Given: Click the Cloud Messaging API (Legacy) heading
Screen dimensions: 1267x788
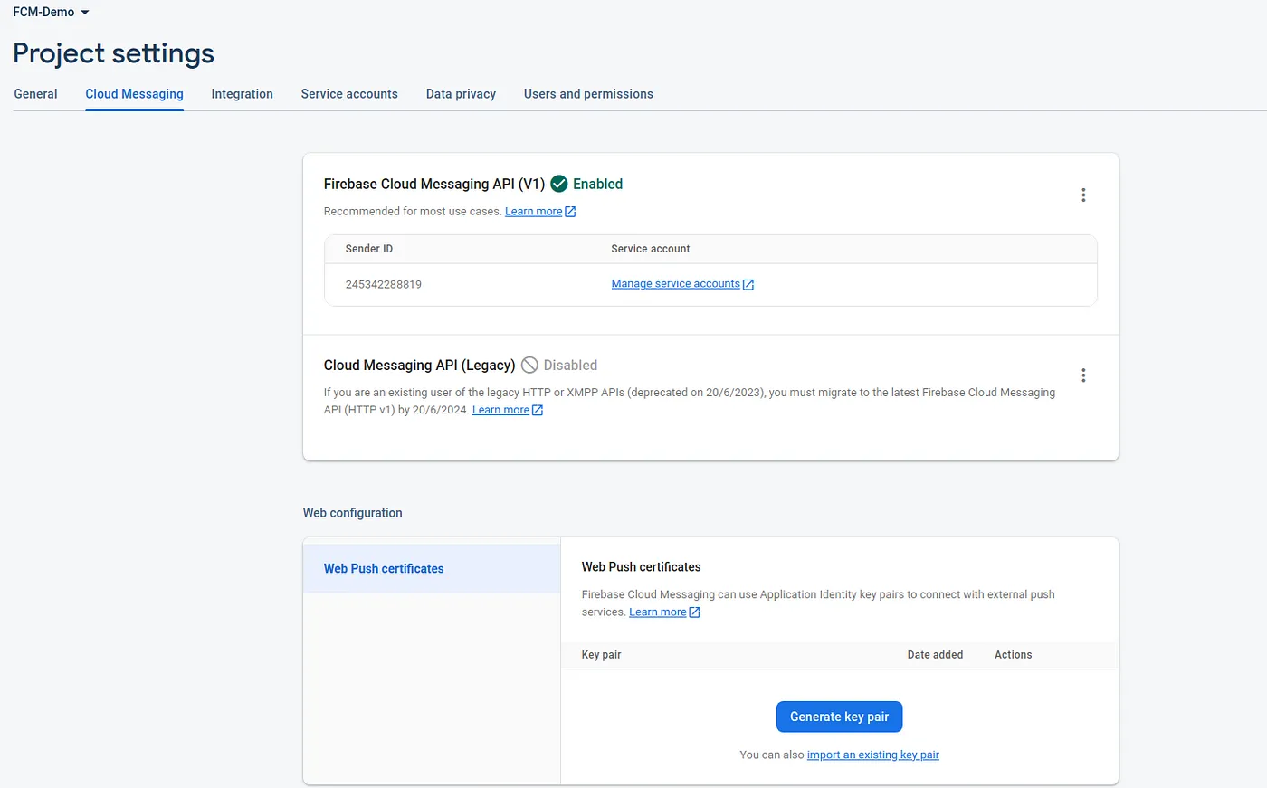Looking at the screenshot, I should [420, 365].
